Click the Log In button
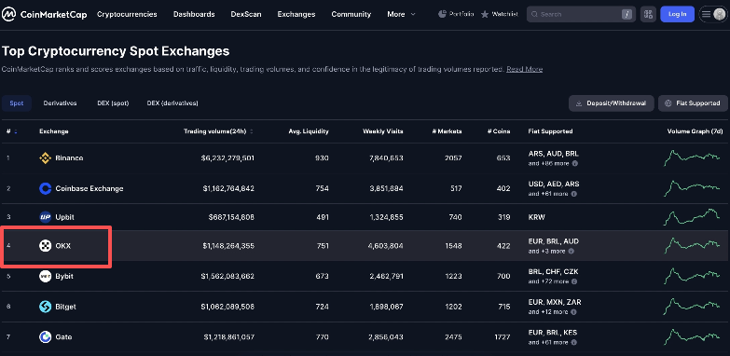730x356 pixels. pos(678,14)
